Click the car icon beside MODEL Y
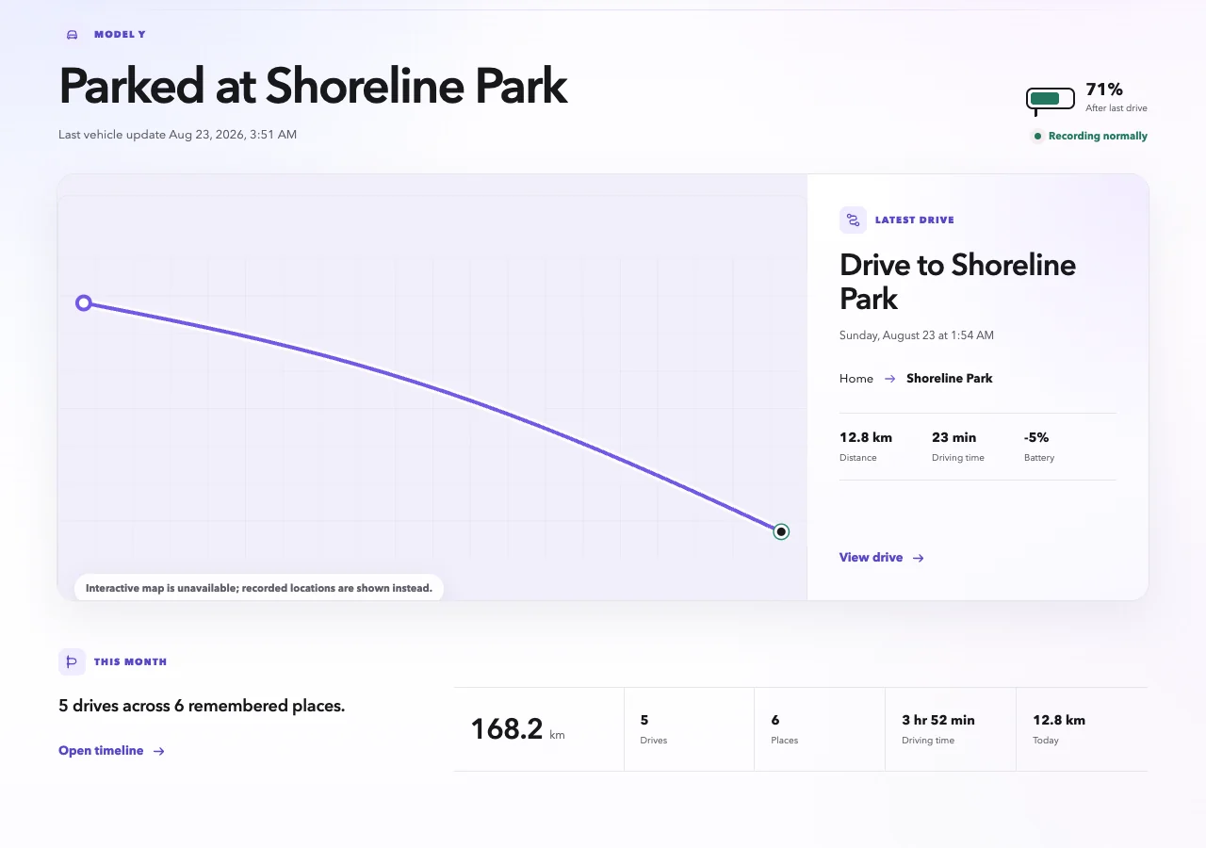The height and width of the screenshot is (848, 1206). (x=73, y=35)
